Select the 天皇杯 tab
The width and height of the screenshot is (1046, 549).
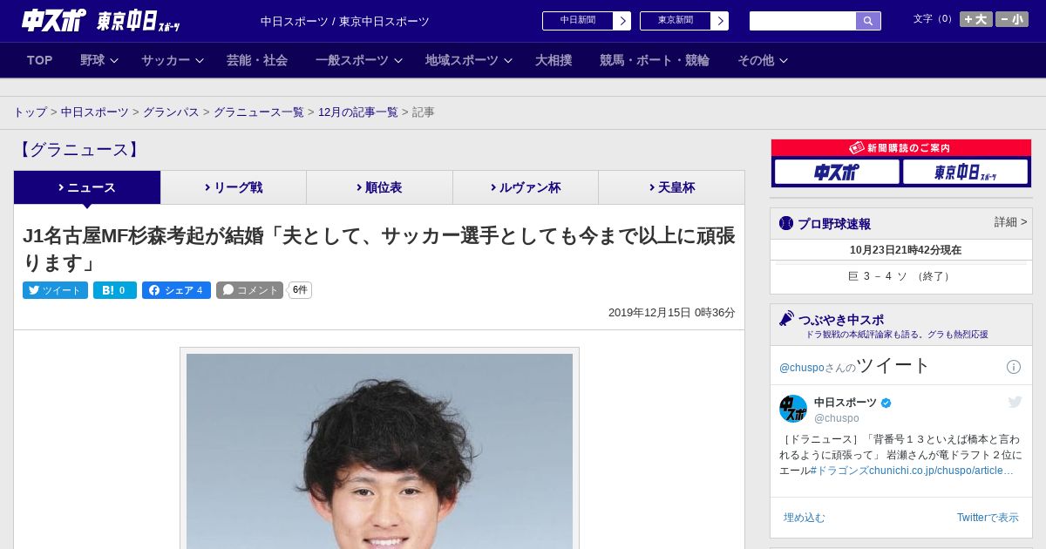671,187
